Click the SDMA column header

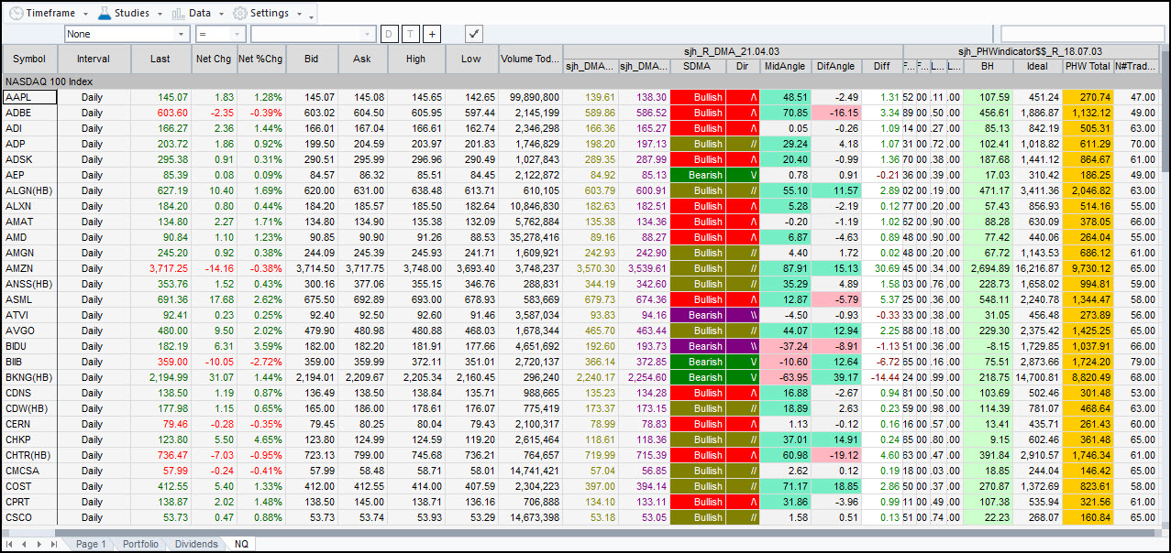[x=698, y=66]
